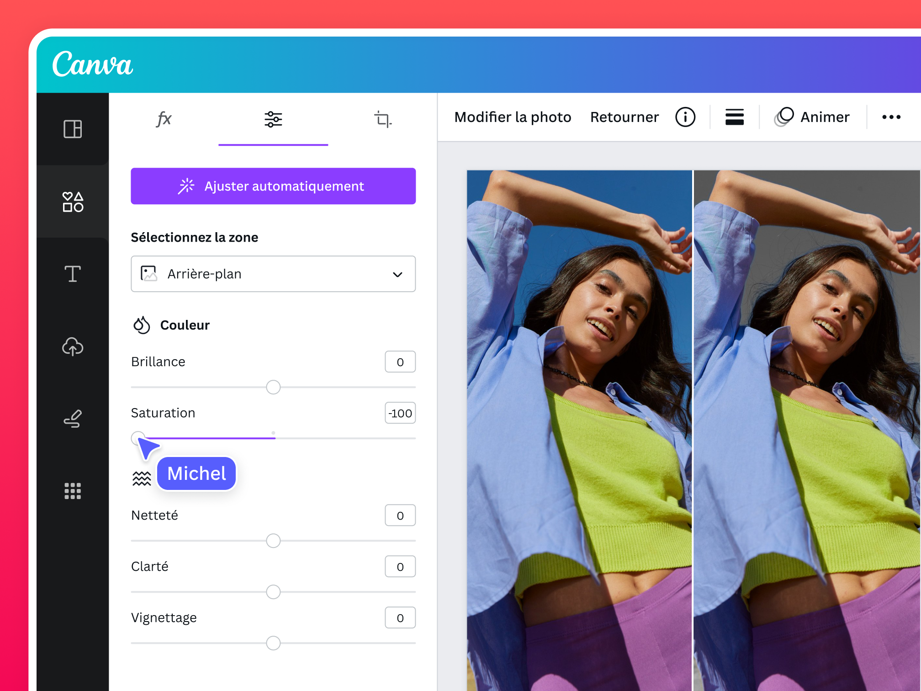Viewport: 921px width, 691px height.
Task: Click the Animer button
Action: (812, 117)
